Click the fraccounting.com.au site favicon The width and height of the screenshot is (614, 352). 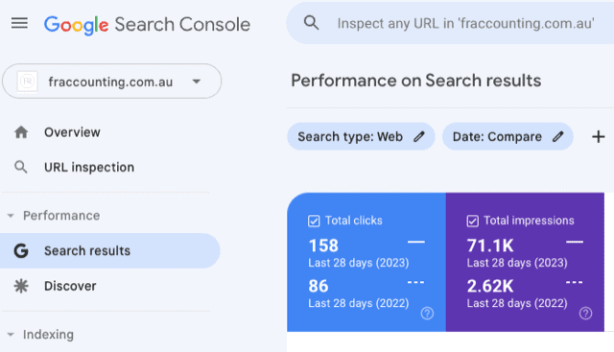tap(28, 82)
